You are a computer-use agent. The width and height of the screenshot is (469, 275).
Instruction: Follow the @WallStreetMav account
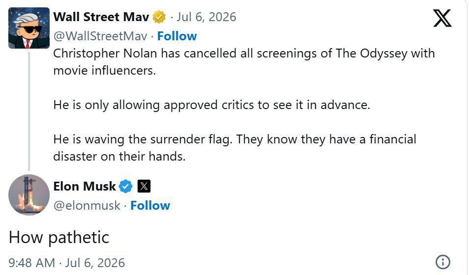click(177, 36)
